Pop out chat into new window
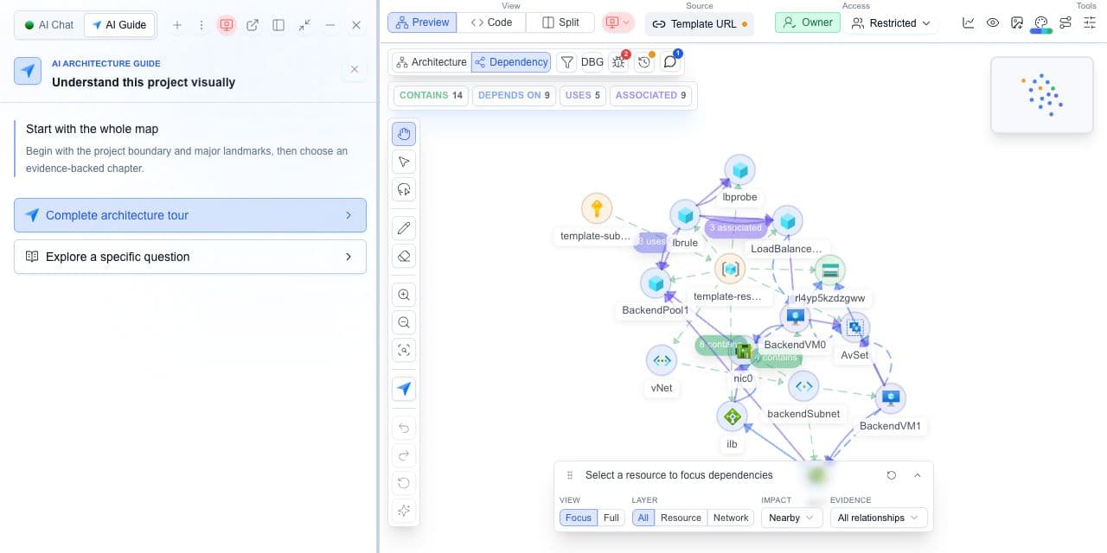 pos(253,25)
